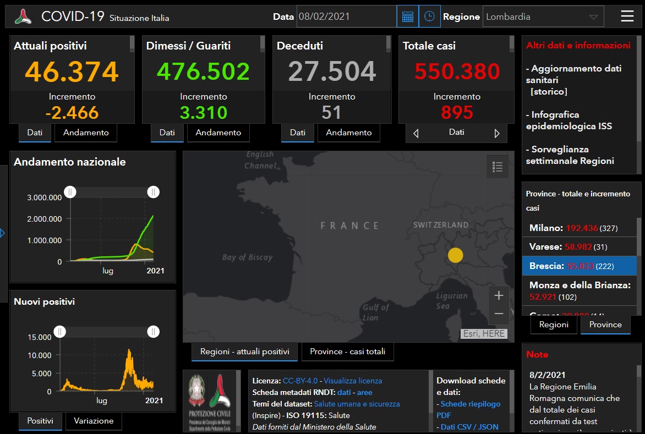Zoom out on the map

click(x=499, y=314)
